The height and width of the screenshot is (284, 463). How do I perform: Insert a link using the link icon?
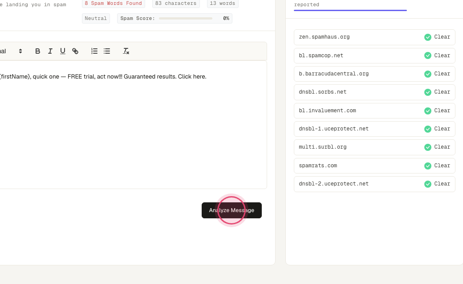(x=75, y=51)
